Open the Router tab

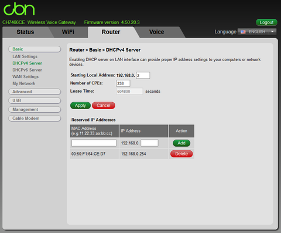[111, 32]
